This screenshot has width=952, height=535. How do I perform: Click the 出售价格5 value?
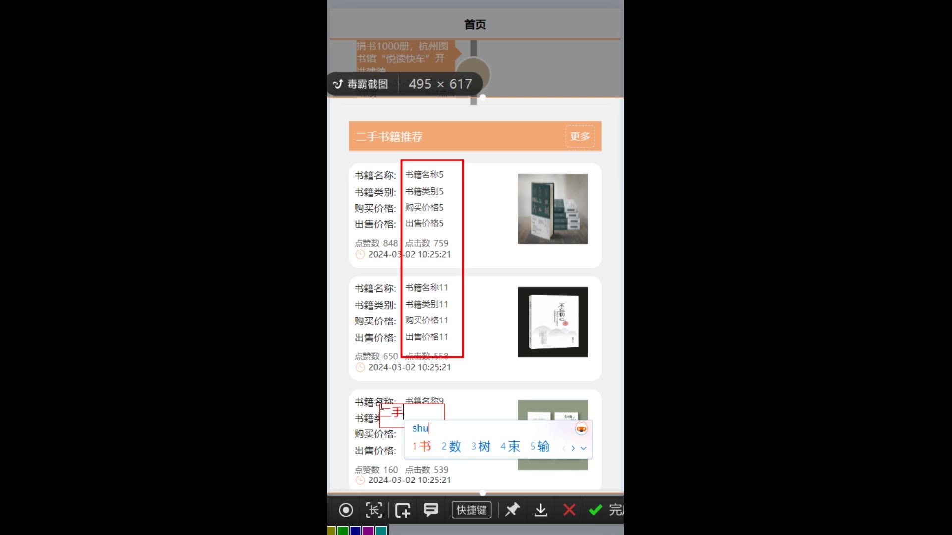click(424, 223)
